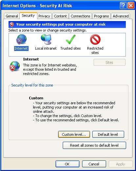Confirm with the OK button
The width and height of the screenshot is (136, 171).
pyautogui.click(x=67, y=164)
